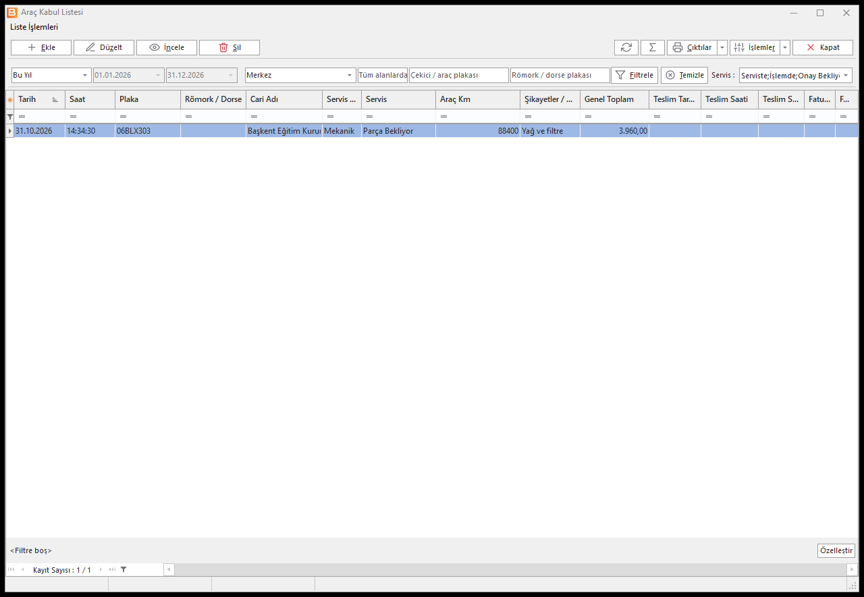Click the filter operator under the Plaka column

click(x=124, y=117)
